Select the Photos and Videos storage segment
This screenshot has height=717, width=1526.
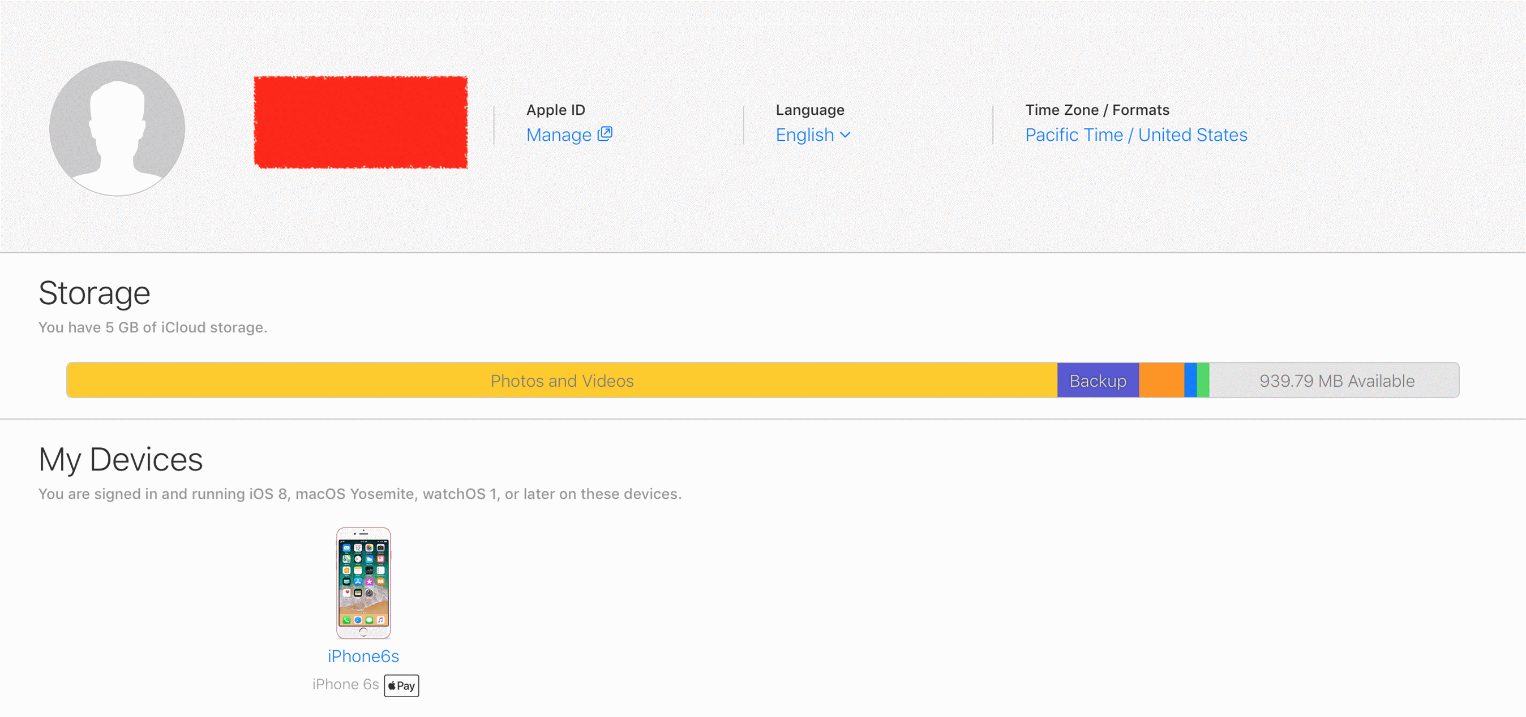[x=561, y=381]
